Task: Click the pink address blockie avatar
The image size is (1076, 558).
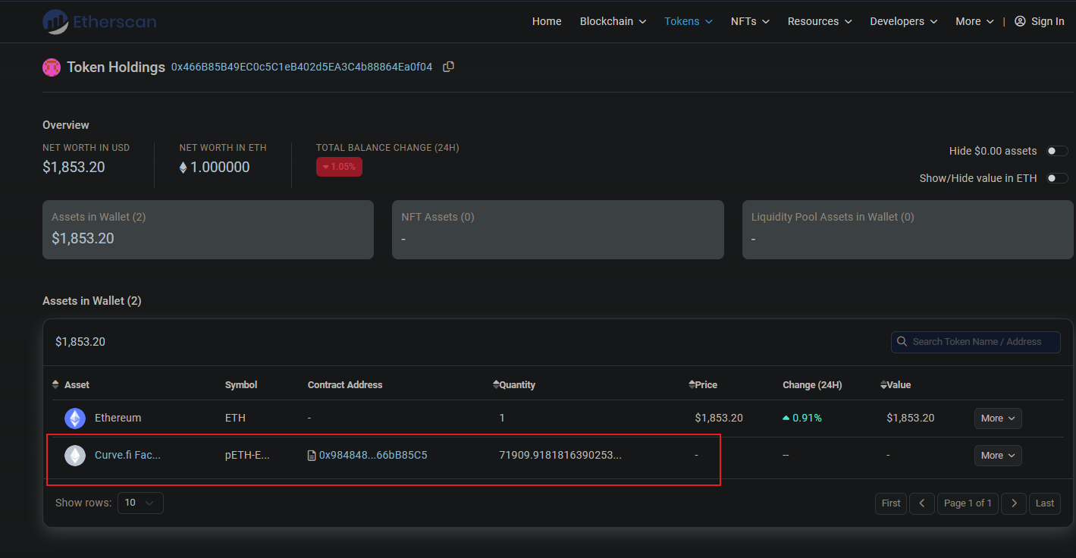Action: click(x=52, y=67)
